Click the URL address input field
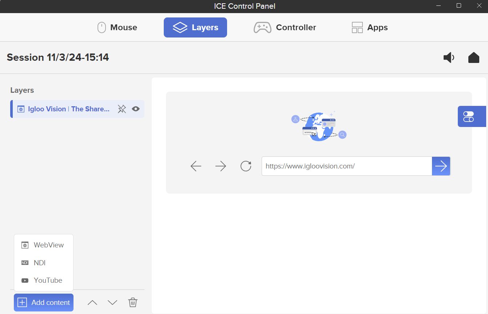 pyautogui.click(x=346, y=166)
